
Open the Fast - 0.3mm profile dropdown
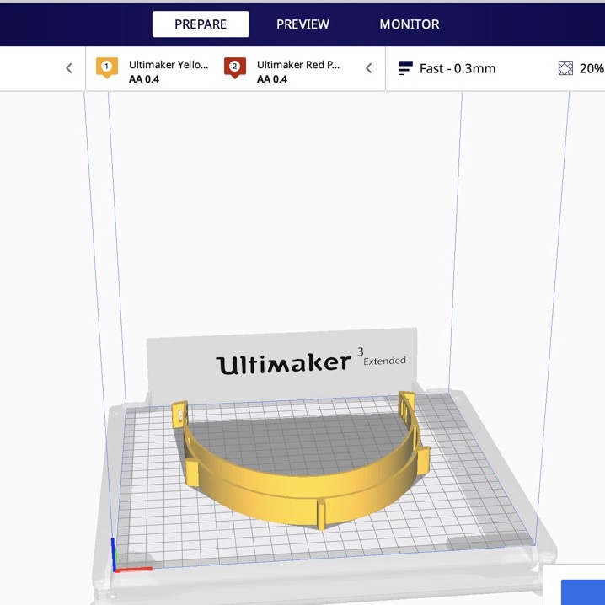(x=458, y=68)
